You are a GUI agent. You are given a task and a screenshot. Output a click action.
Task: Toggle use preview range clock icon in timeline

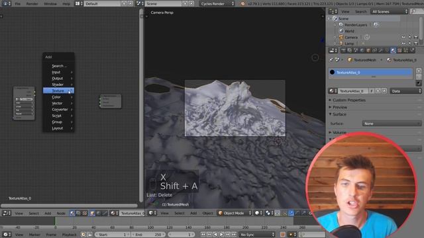[x=83, y=235]
